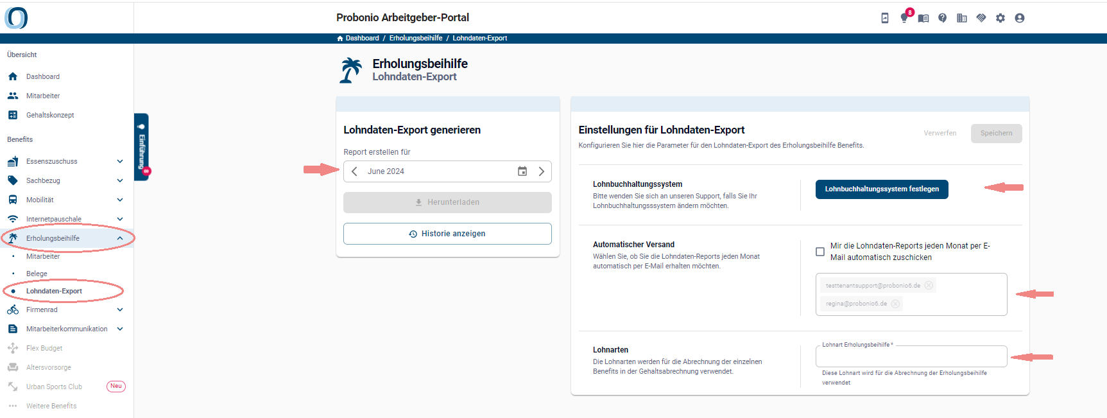Open Urban Sports Club in the sidebar
This screenshot has width=1107, height=418.
click(54, 387)
